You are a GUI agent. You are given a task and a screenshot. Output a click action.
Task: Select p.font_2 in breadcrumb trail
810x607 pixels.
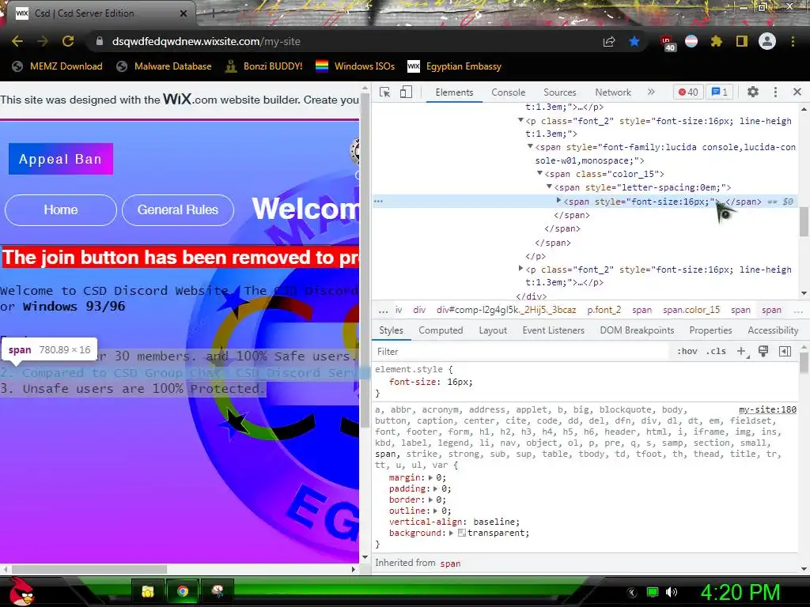(604, 310)
